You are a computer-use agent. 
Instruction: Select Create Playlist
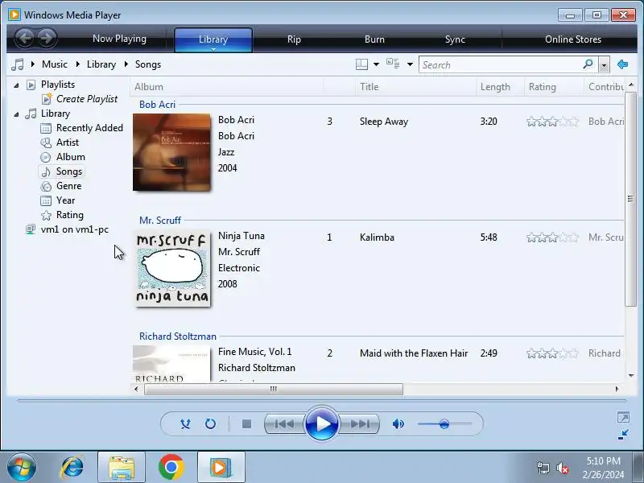coord(87,99)
